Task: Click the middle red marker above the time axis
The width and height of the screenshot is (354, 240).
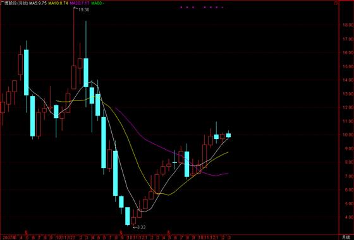Action: pyautogui.click(x=121, y=232)
